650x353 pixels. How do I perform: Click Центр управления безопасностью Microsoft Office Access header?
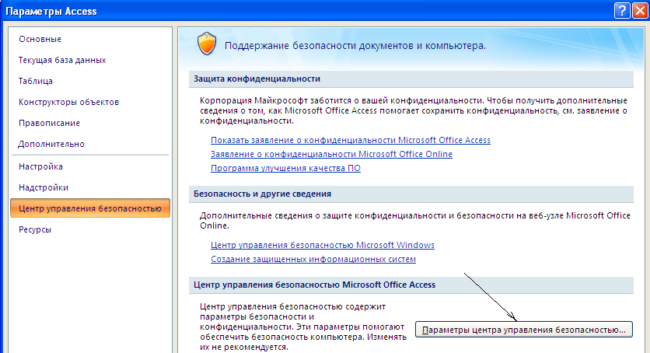411,285
